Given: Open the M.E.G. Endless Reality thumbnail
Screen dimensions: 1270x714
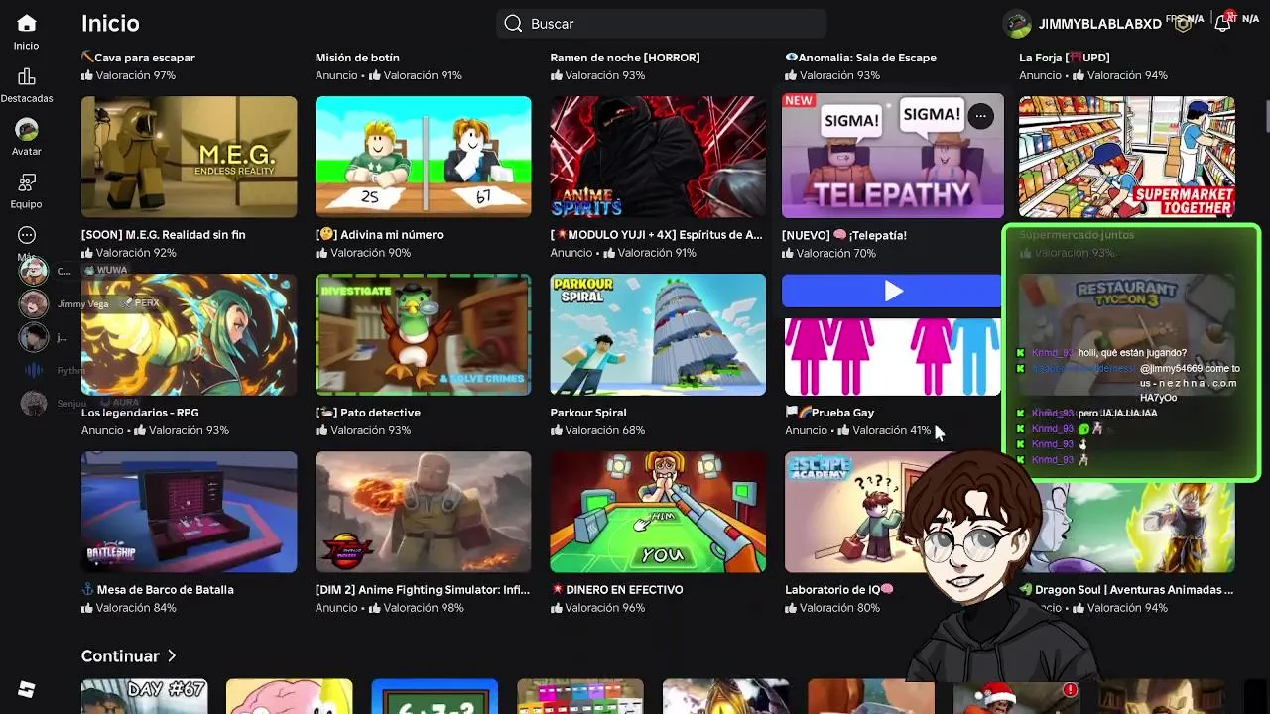Looking at the screenshot, I should tap(189, 157).
